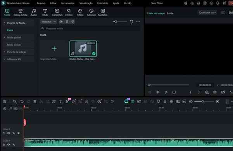Click the play-next-frame button
233x151 pixels.
(x=158, y=92)
